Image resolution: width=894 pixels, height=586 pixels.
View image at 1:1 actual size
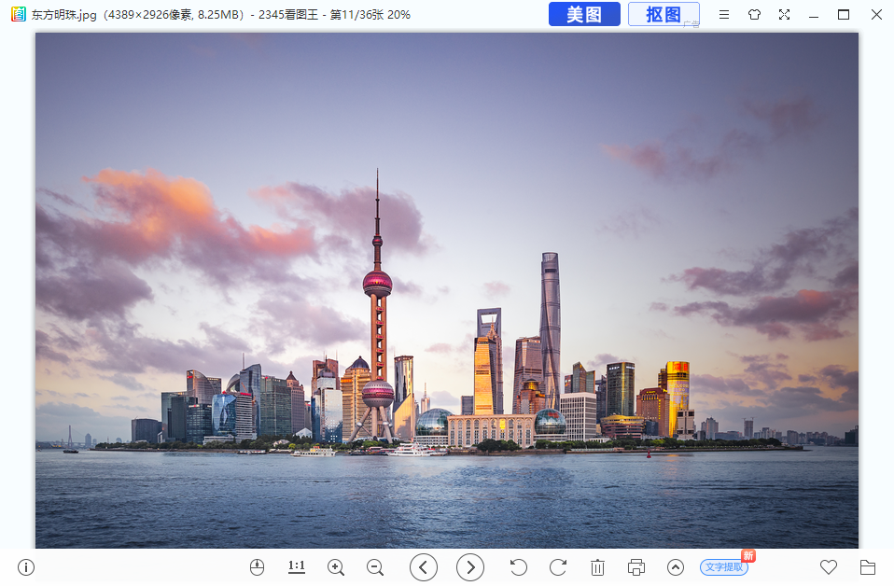coord(296,567)
